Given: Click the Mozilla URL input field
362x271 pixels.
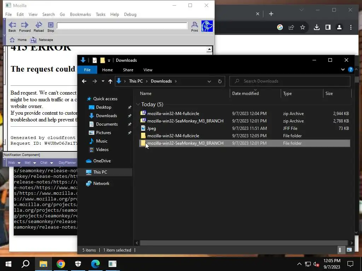Looking at the screenshot, I should coord(122,25).
